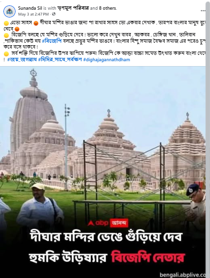Open the temple photo in the post

[103, 172]
